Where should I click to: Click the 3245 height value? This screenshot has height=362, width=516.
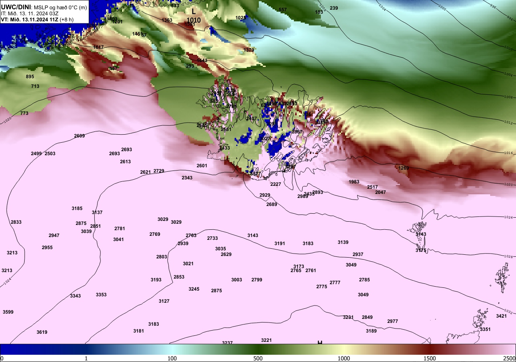tap(194, 289)
